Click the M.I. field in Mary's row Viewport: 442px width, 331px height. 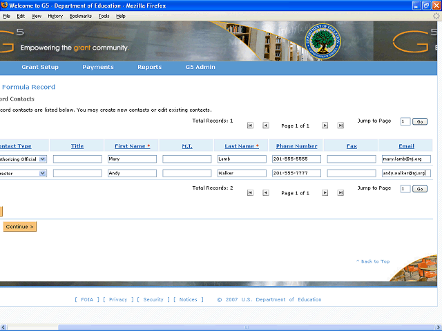point(187,159)
